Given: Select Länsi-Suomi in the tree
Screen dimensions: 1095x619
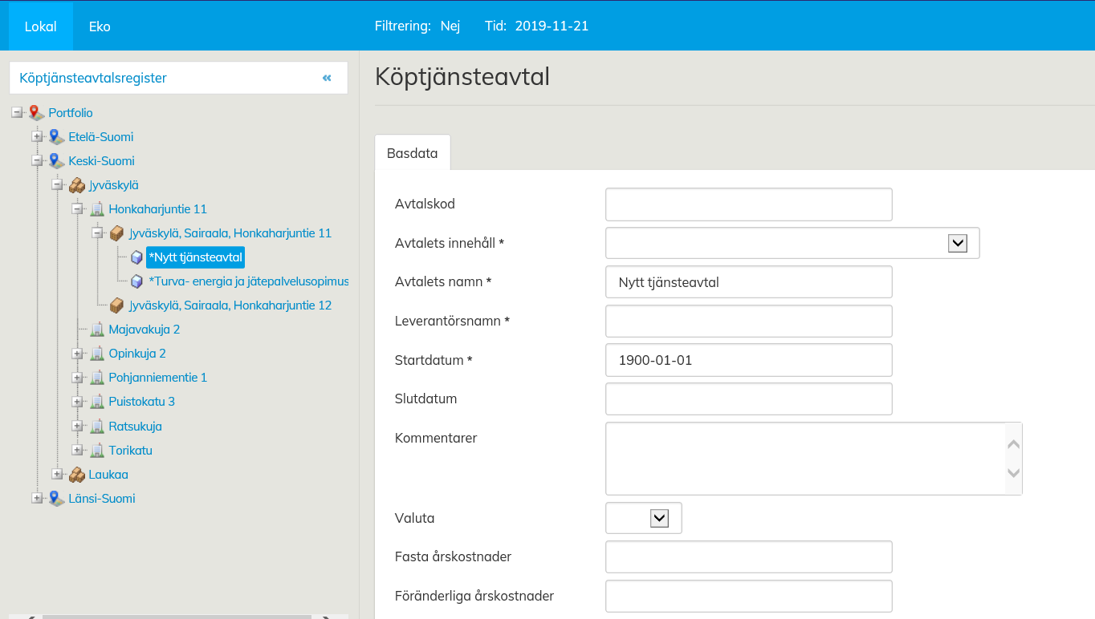Looking at the screenshot, I should tap(102, 499).
